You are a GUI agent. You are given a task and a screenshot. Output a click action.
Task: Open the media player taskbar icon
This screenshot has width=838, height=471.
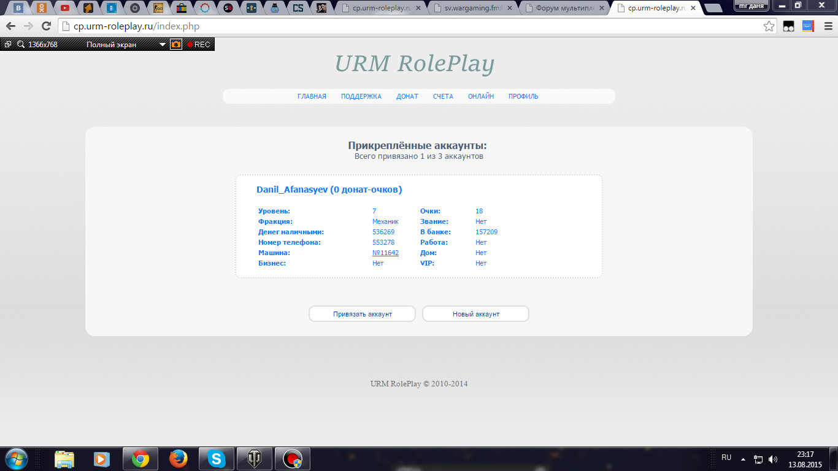coord(102,459)
